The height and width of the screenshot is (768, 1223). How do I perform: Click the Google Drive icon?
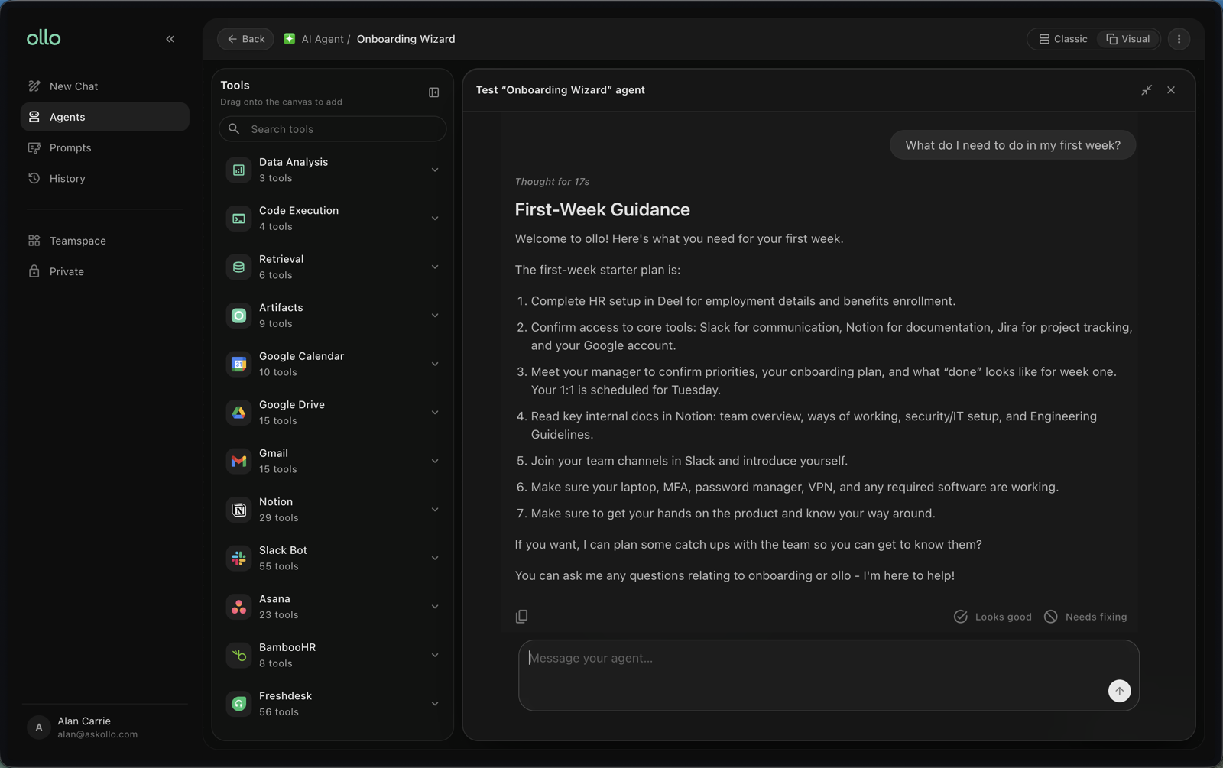pyautogui.click(x=238, y=413)
